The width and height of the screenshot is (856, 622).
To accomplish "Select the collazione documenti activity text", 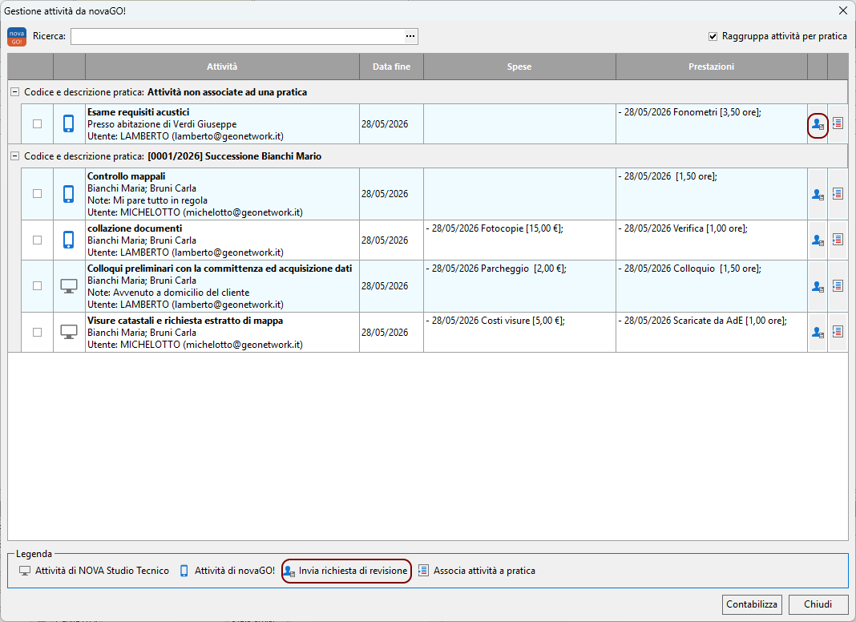I will (x=135, y=228).
